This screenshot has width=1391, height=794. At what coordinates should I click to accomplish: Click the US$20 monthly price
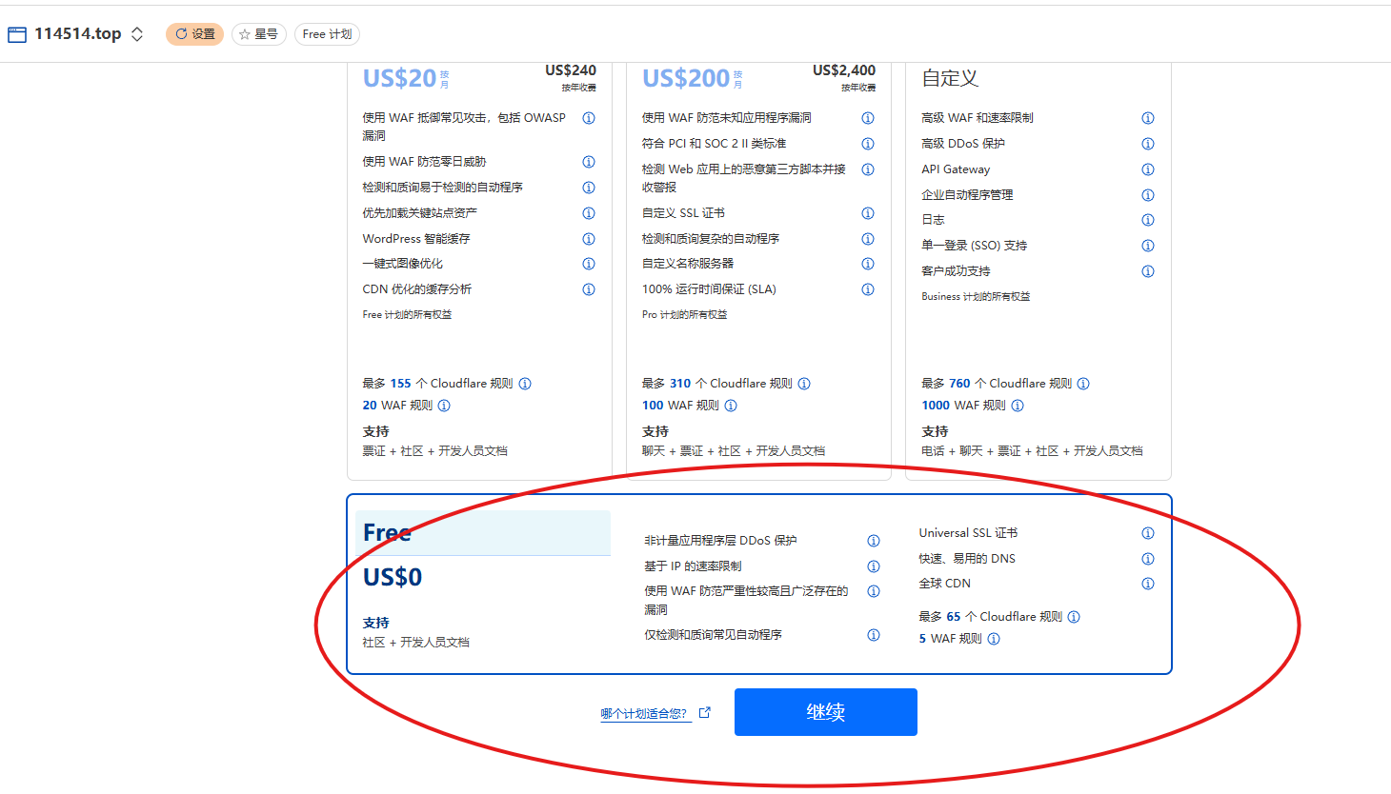coord(399,78)
